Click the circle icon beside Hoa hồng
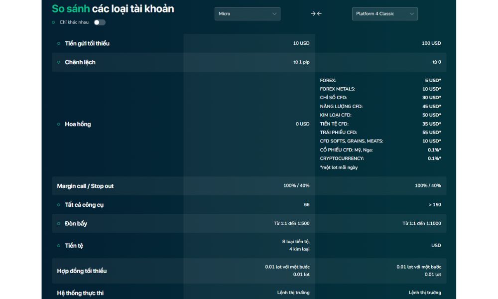498x299 pixels. [x=58, y=124]
